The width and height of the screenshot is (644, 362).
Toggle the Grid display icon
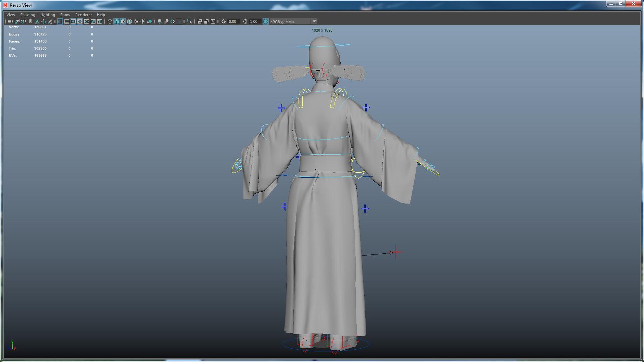click(x=60, y=21)
